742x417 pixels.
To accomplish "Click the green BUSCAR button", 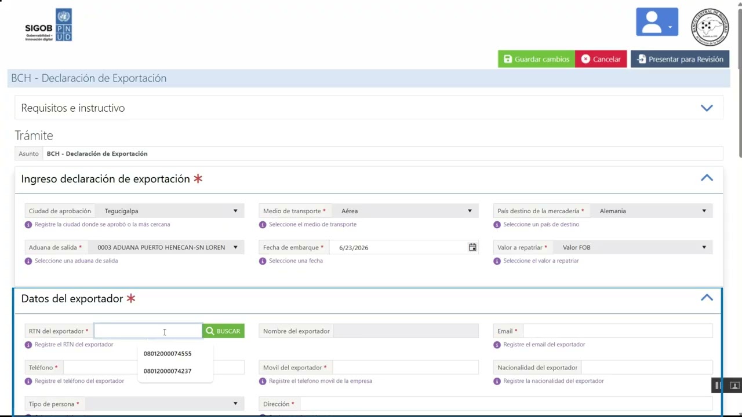I will point(223,331).
